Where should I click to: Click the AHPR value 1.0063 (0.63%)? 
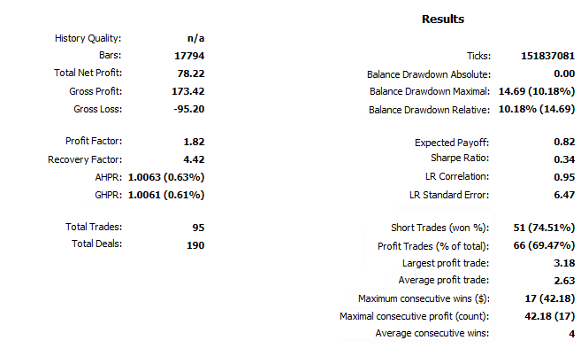point(166,177)
